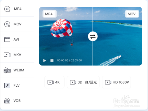Click the swap arrows icon in preview
The image size is (148, 111).
pos(93,36)
